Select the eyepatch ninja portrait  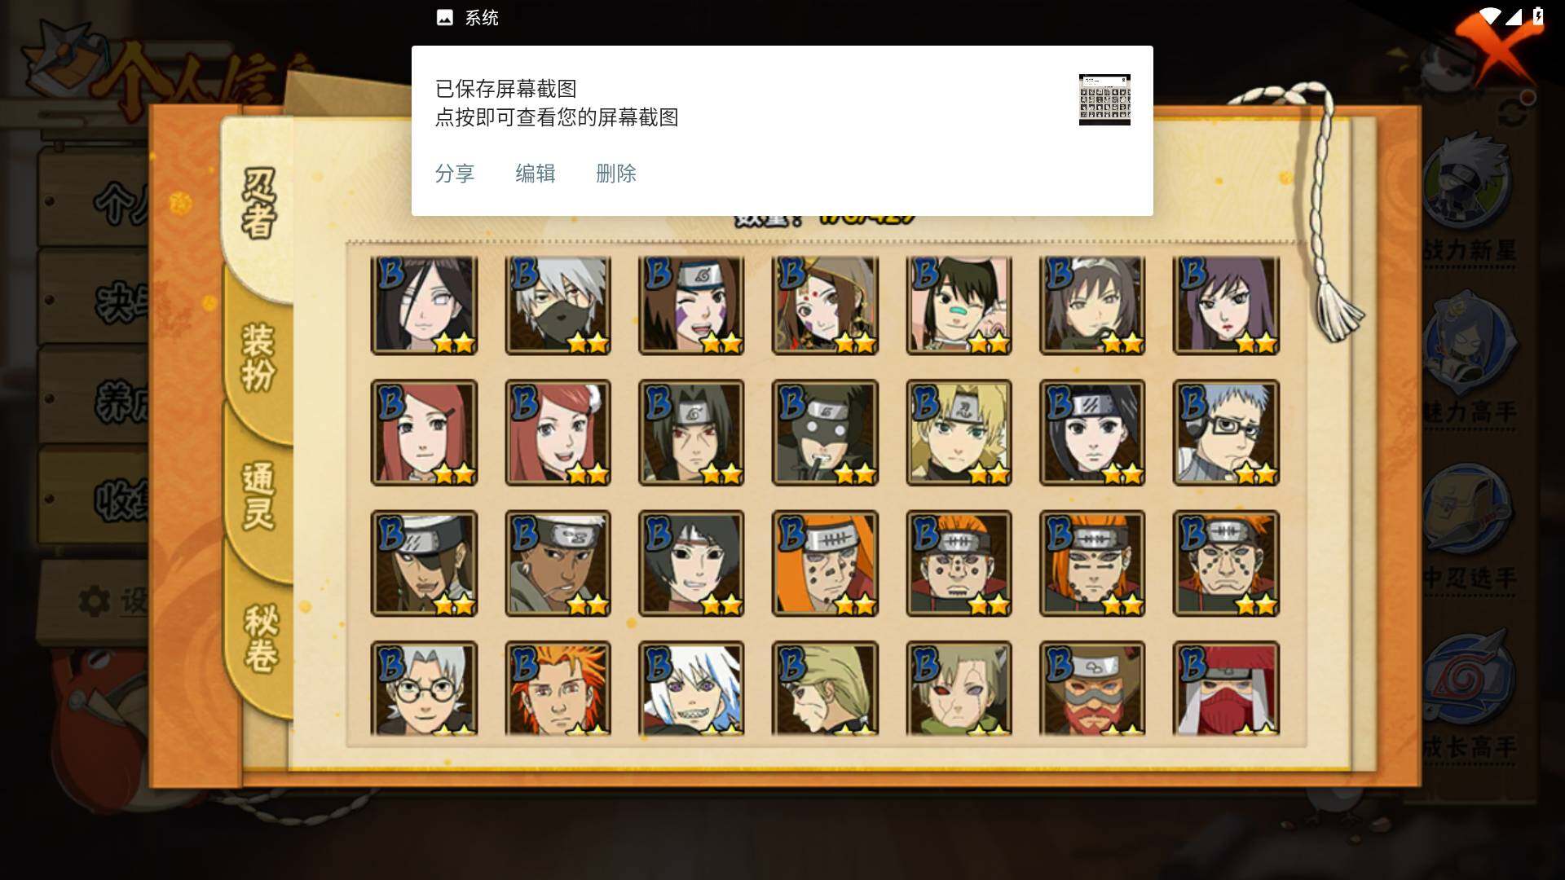coord(424,563)
